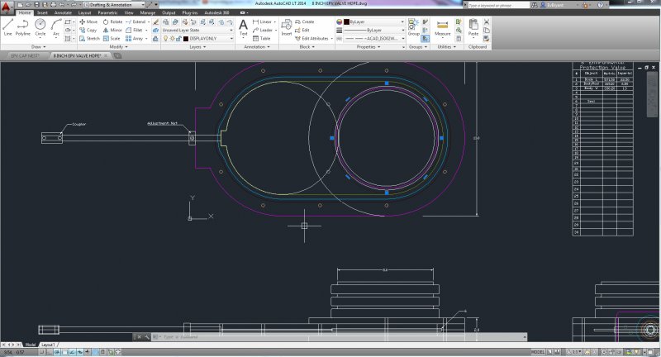The height and width of the screenshot is (357, 661).
Task: Click the Create block button
Action: tap(307, 21)
